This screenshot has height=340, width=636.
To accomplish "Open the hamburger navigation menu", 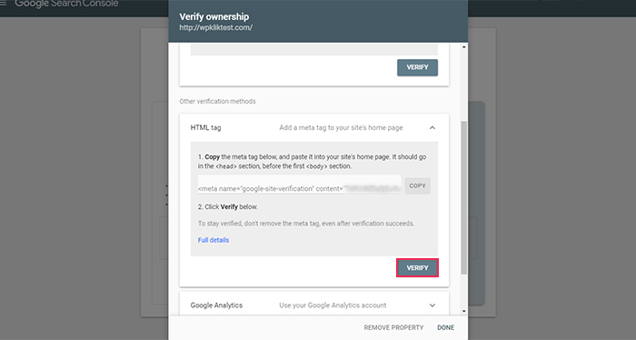I will click(x=4, y=4).
